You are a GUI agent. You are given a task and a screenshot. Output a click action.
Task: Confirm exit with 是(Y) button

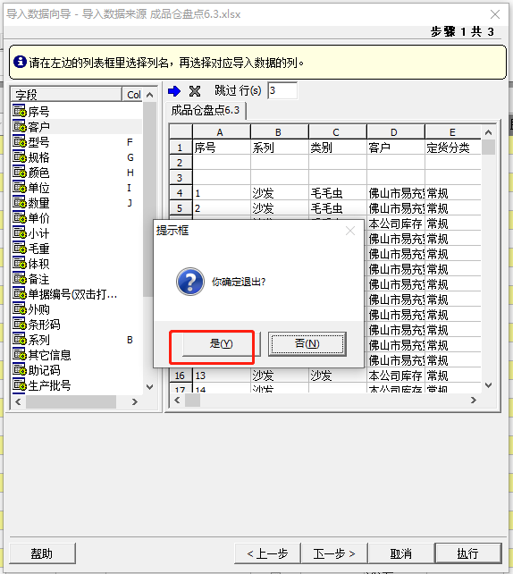222,343
